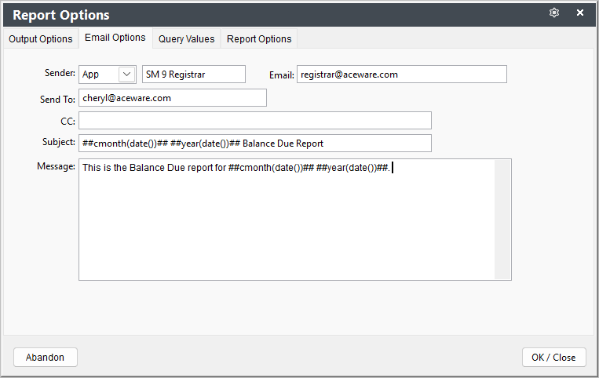The height and width of the screenshot is (378, 599).
Task: Go to the Report Options tab
Action: click(x=259, y=39)
